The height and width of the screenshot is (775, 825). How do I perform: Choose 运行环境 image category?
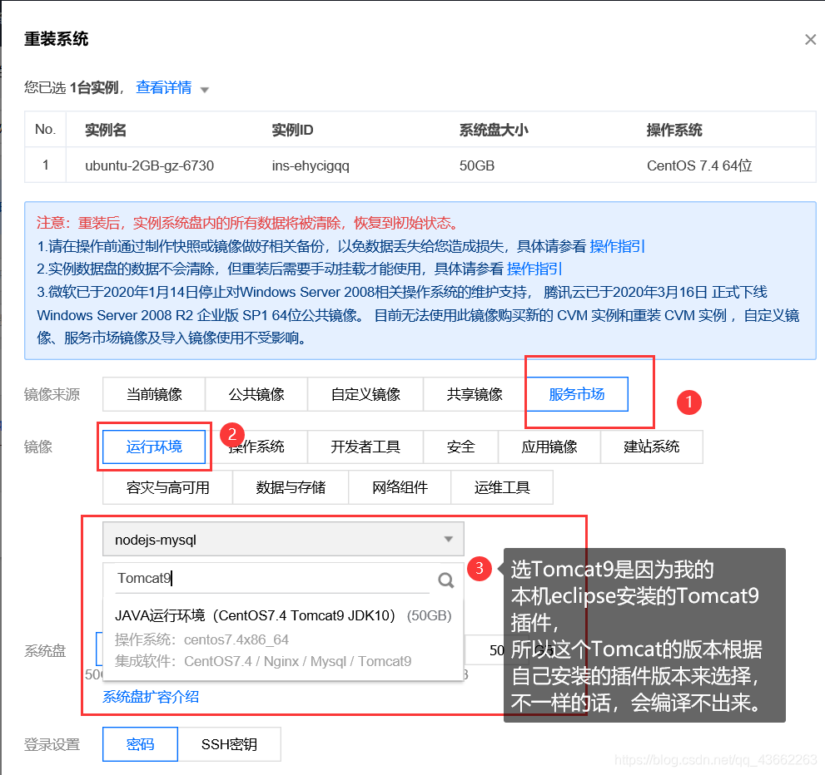coord(154,447)
